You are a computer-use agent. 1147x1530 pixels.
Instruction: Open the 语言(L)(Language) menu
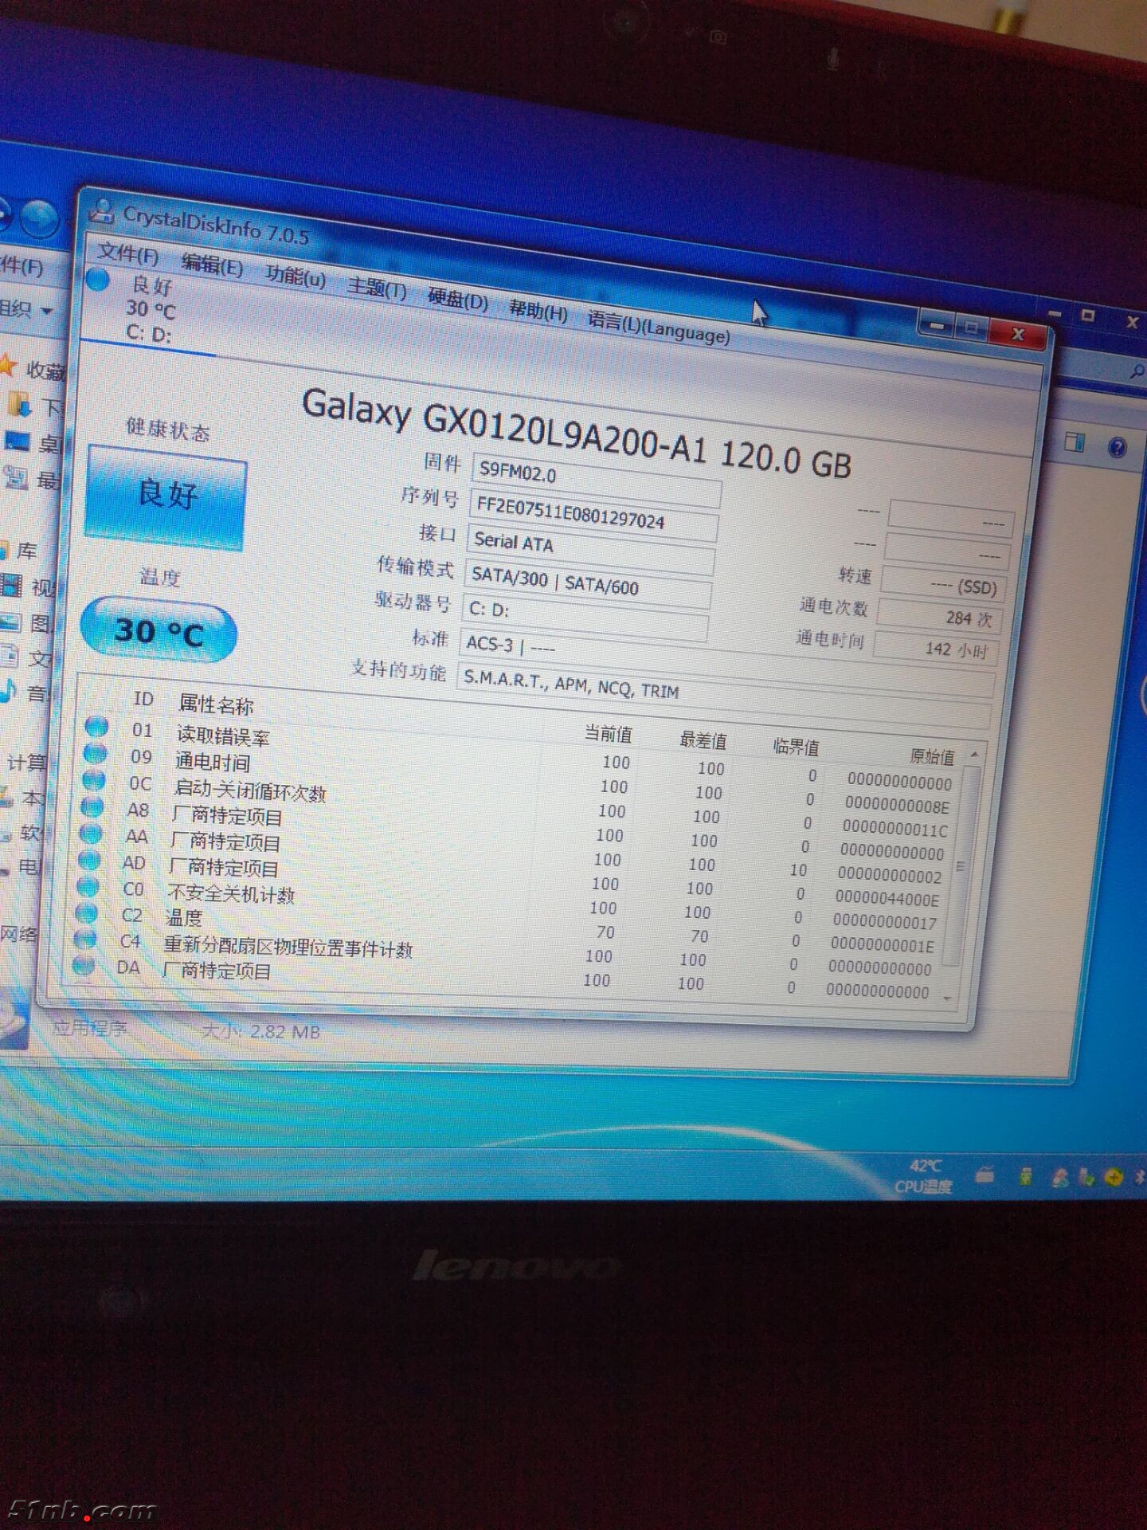[658, 327]
